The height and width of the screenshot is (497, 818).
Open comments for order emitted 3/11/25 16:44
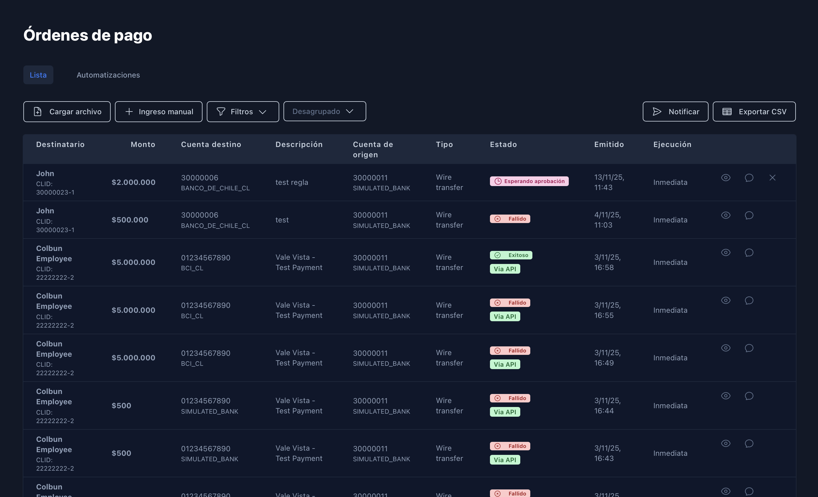click(749, 396)
